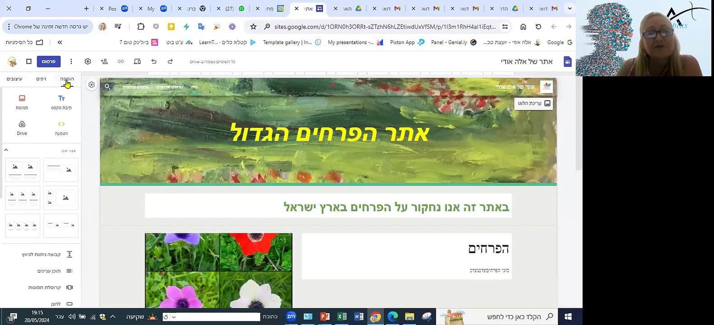Click the anemone flowers collage image
This screenshot has height=325, width=714.
[218, 270]
